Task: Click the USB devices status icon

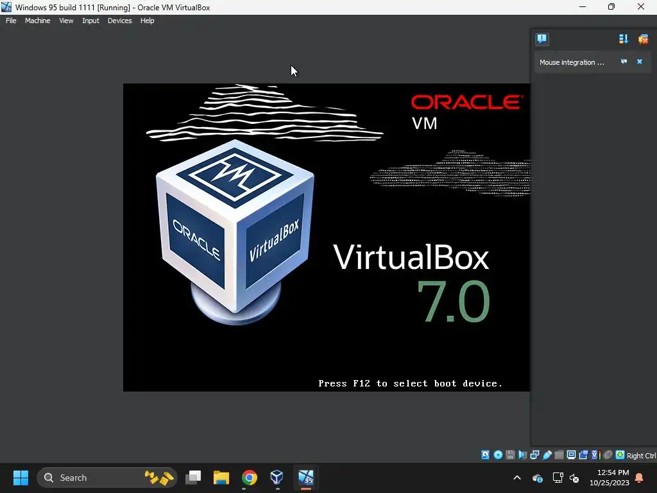Action: pyautogui.click(x=547, y=455)
